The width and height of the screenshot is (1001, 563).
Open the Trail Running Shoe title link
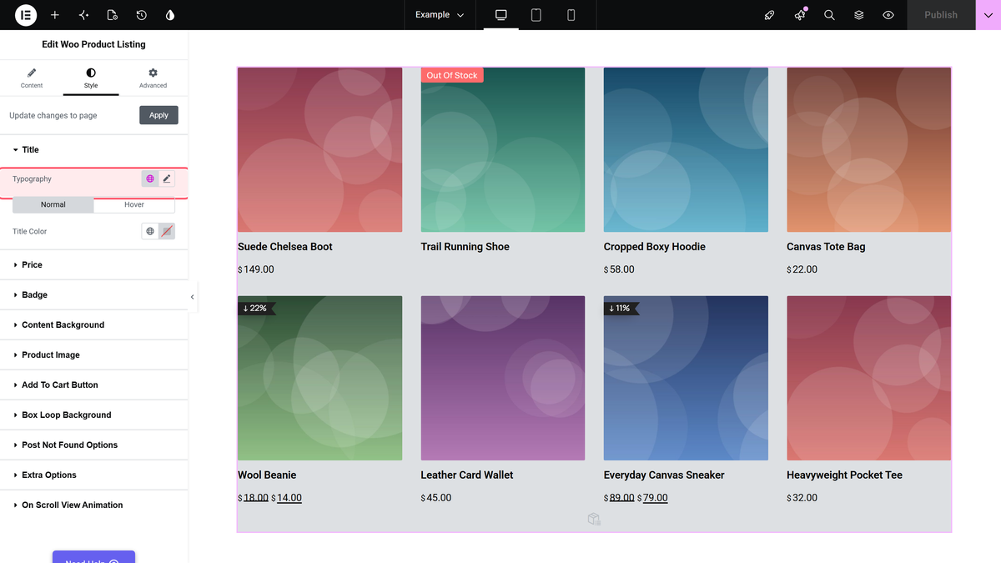(465, 247)
